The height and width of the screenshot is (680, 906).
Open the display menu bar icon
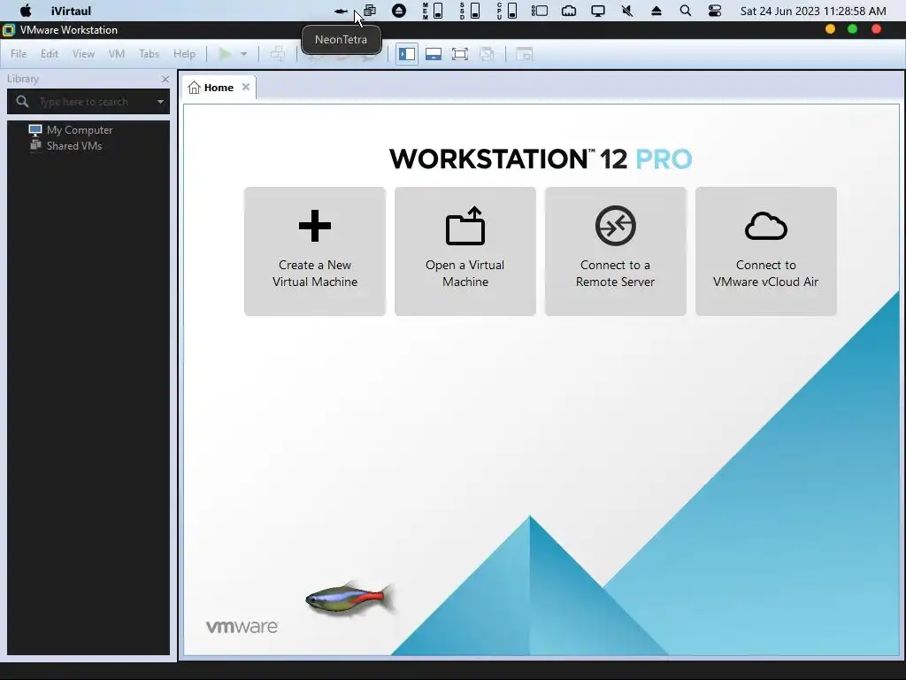pyautogui.click(x=598, y=11)
